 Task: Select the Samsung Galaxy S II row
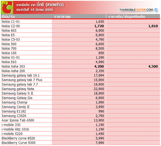17,94
